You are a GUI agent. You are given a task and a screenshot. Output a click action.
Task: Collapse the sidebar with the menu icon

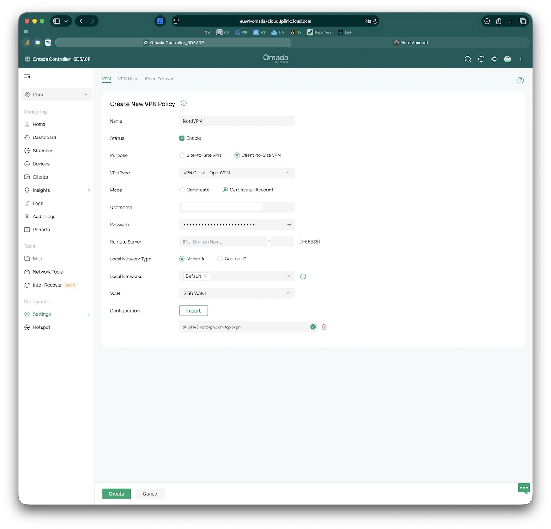pyautogui.click(x=27, y=77)
